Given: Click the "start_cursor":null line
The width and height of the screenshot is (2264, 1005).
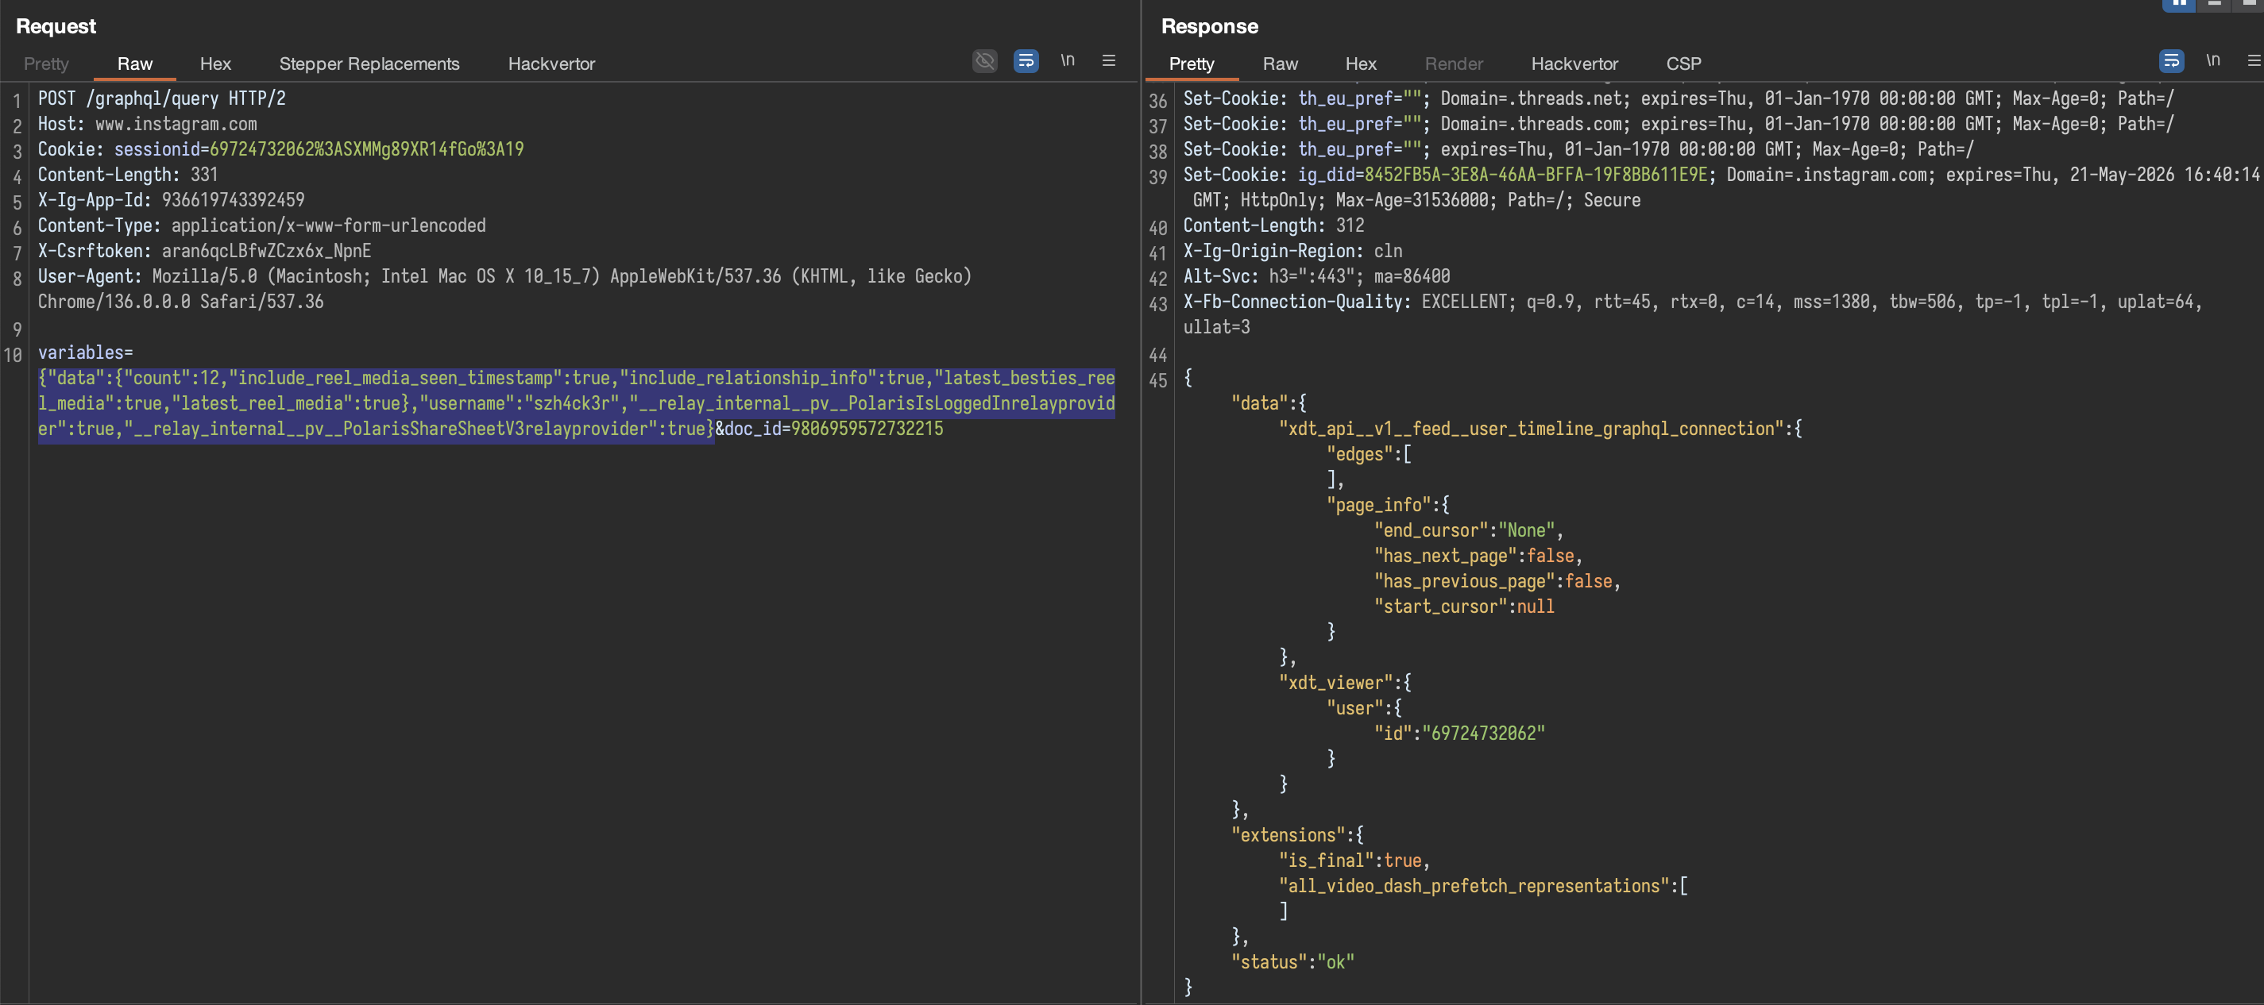Looking at the screenshot, I should point(1463,608).
